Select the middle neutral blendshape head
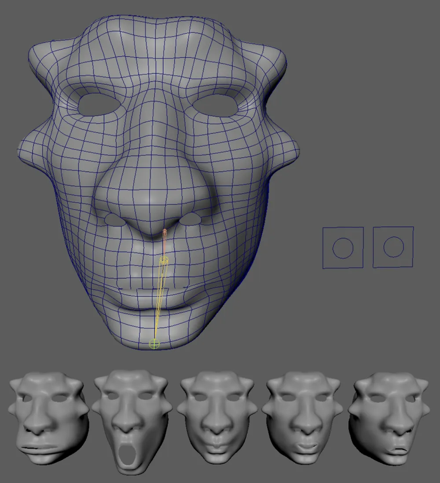The width and height of the screenshot is (440, 483). pos(217,419)
